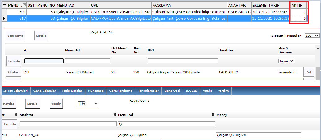Sort by Menü Ad using its sort arrows
The width and height of the screenshot is (321, 140).
pyautogui.click(x=115, y=115)
